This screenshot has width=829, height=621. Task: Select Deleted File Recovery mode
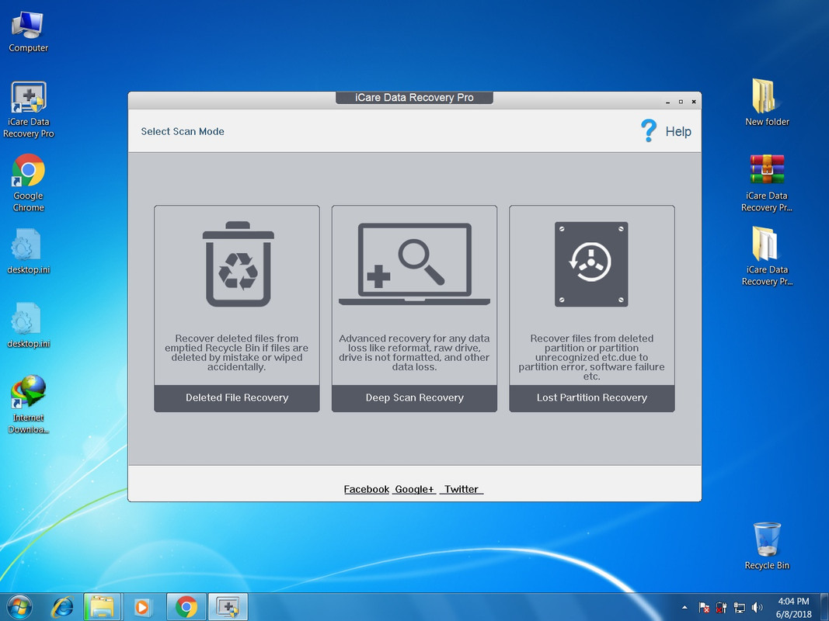(237, 397)
